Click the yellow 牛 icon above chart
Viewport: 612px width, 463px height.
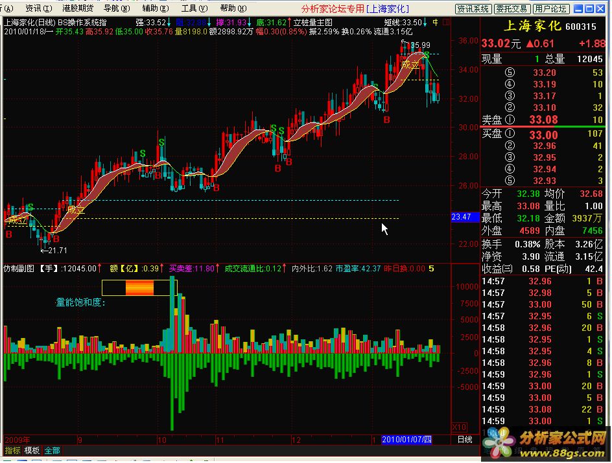(x=435, y=23)
